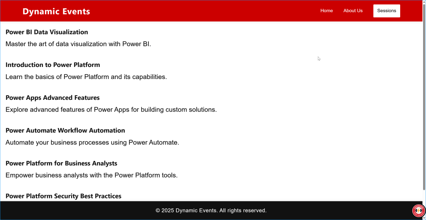Click the business analysts tools description
The height and width of the screenshot is (220, 426).
pyautogui.click(x=92, y=175)
